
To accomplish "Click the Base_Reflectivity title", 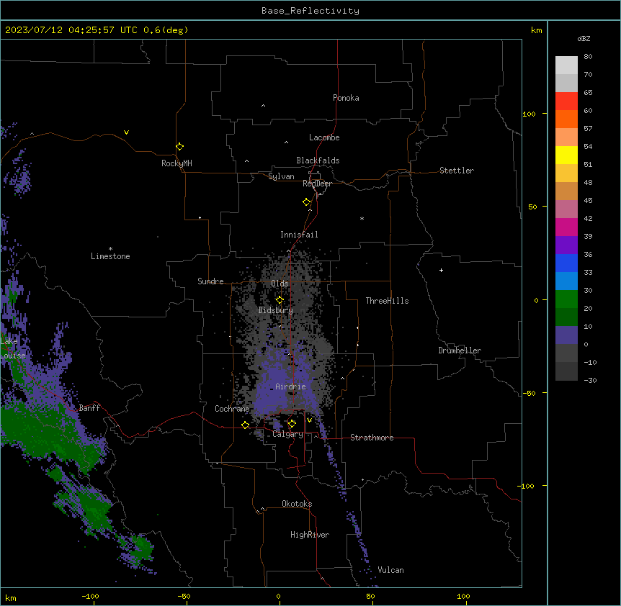I will click(310, 11).
